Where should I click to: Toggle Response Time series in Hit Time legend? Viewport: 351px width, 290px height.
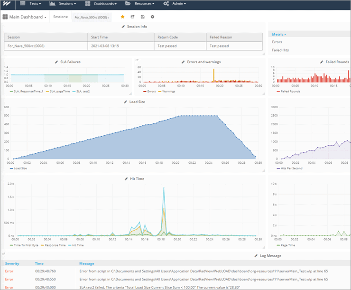pyautogui.click(x=54, y=245)
